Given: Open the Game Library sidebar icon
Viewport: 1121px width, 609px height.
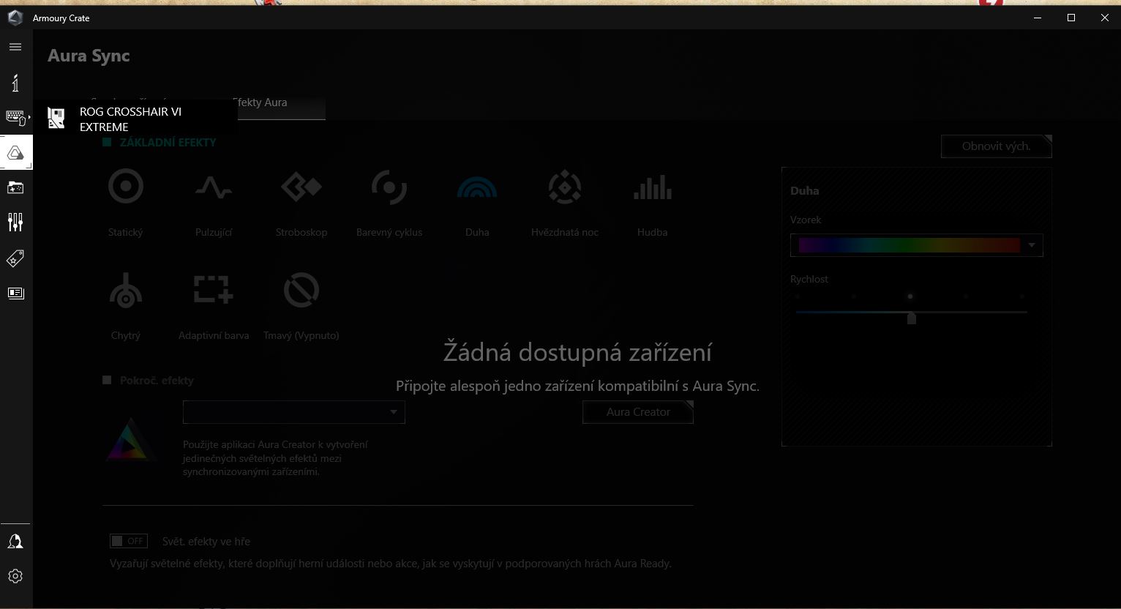Looking at the screenshot, I should (x=15, y=188).
